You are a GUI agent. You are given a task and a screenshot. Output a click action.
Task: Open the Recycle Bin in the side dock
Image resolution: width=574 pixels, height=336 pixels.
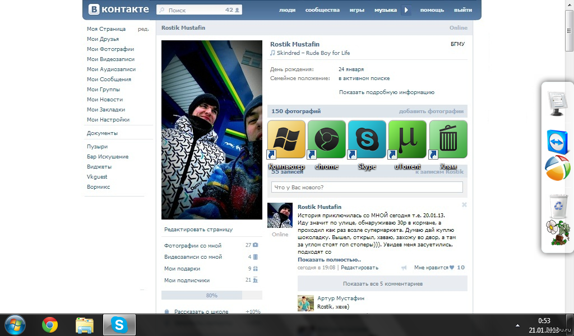point(558,206)
